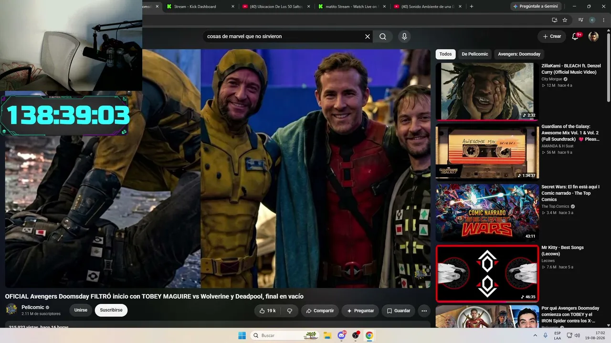Save the video with Guardar
The height and width of the screenshot is (343, 611).
click(399, 311)
